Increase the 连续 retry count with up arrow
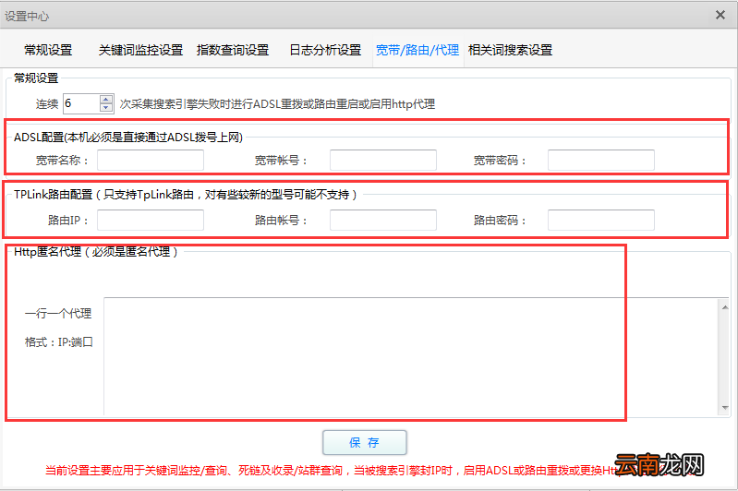 tap(106, 100)
